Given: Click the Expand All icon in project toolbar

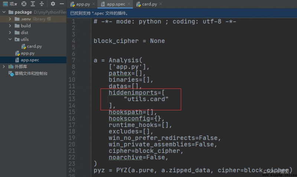Looking at the screenshot, I should (33, 4).
